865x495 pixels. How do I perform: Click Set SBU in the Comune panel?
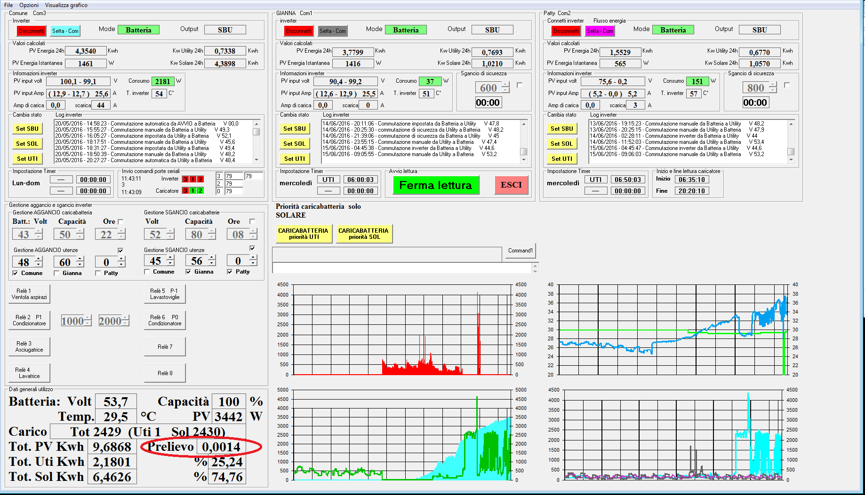coord(27,129)
